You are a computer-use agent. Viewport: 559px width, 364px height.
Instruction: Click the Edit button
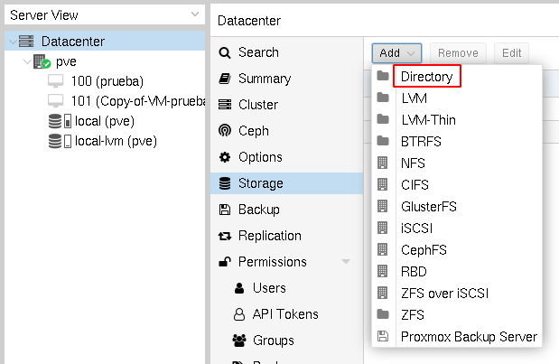511,53
